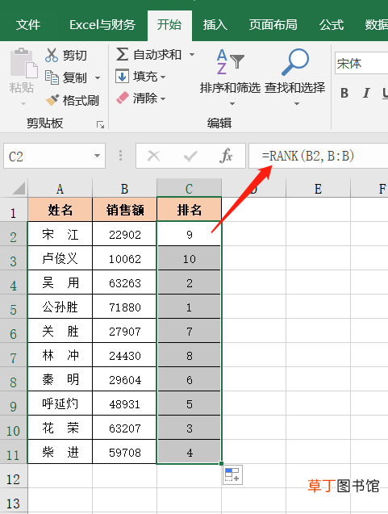388x514 pixels.
Task: Select cell containing 71880
Action: coord(124,307)
